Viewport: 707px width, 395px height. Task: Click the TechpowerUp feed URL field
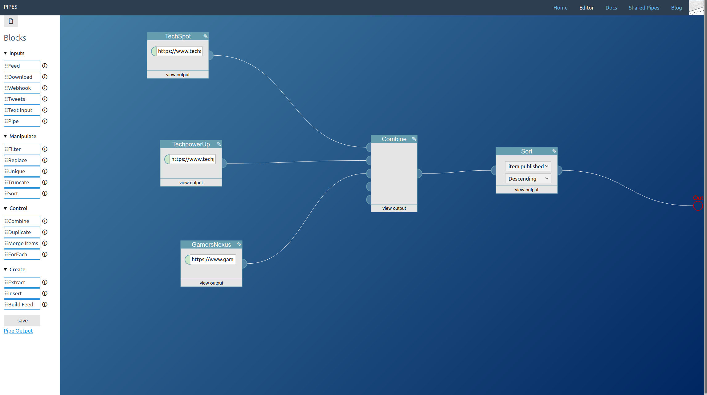coord(193,159)
